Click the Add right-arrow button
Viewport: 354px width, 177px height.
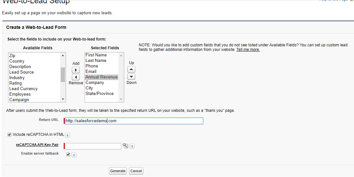(76, 70)
